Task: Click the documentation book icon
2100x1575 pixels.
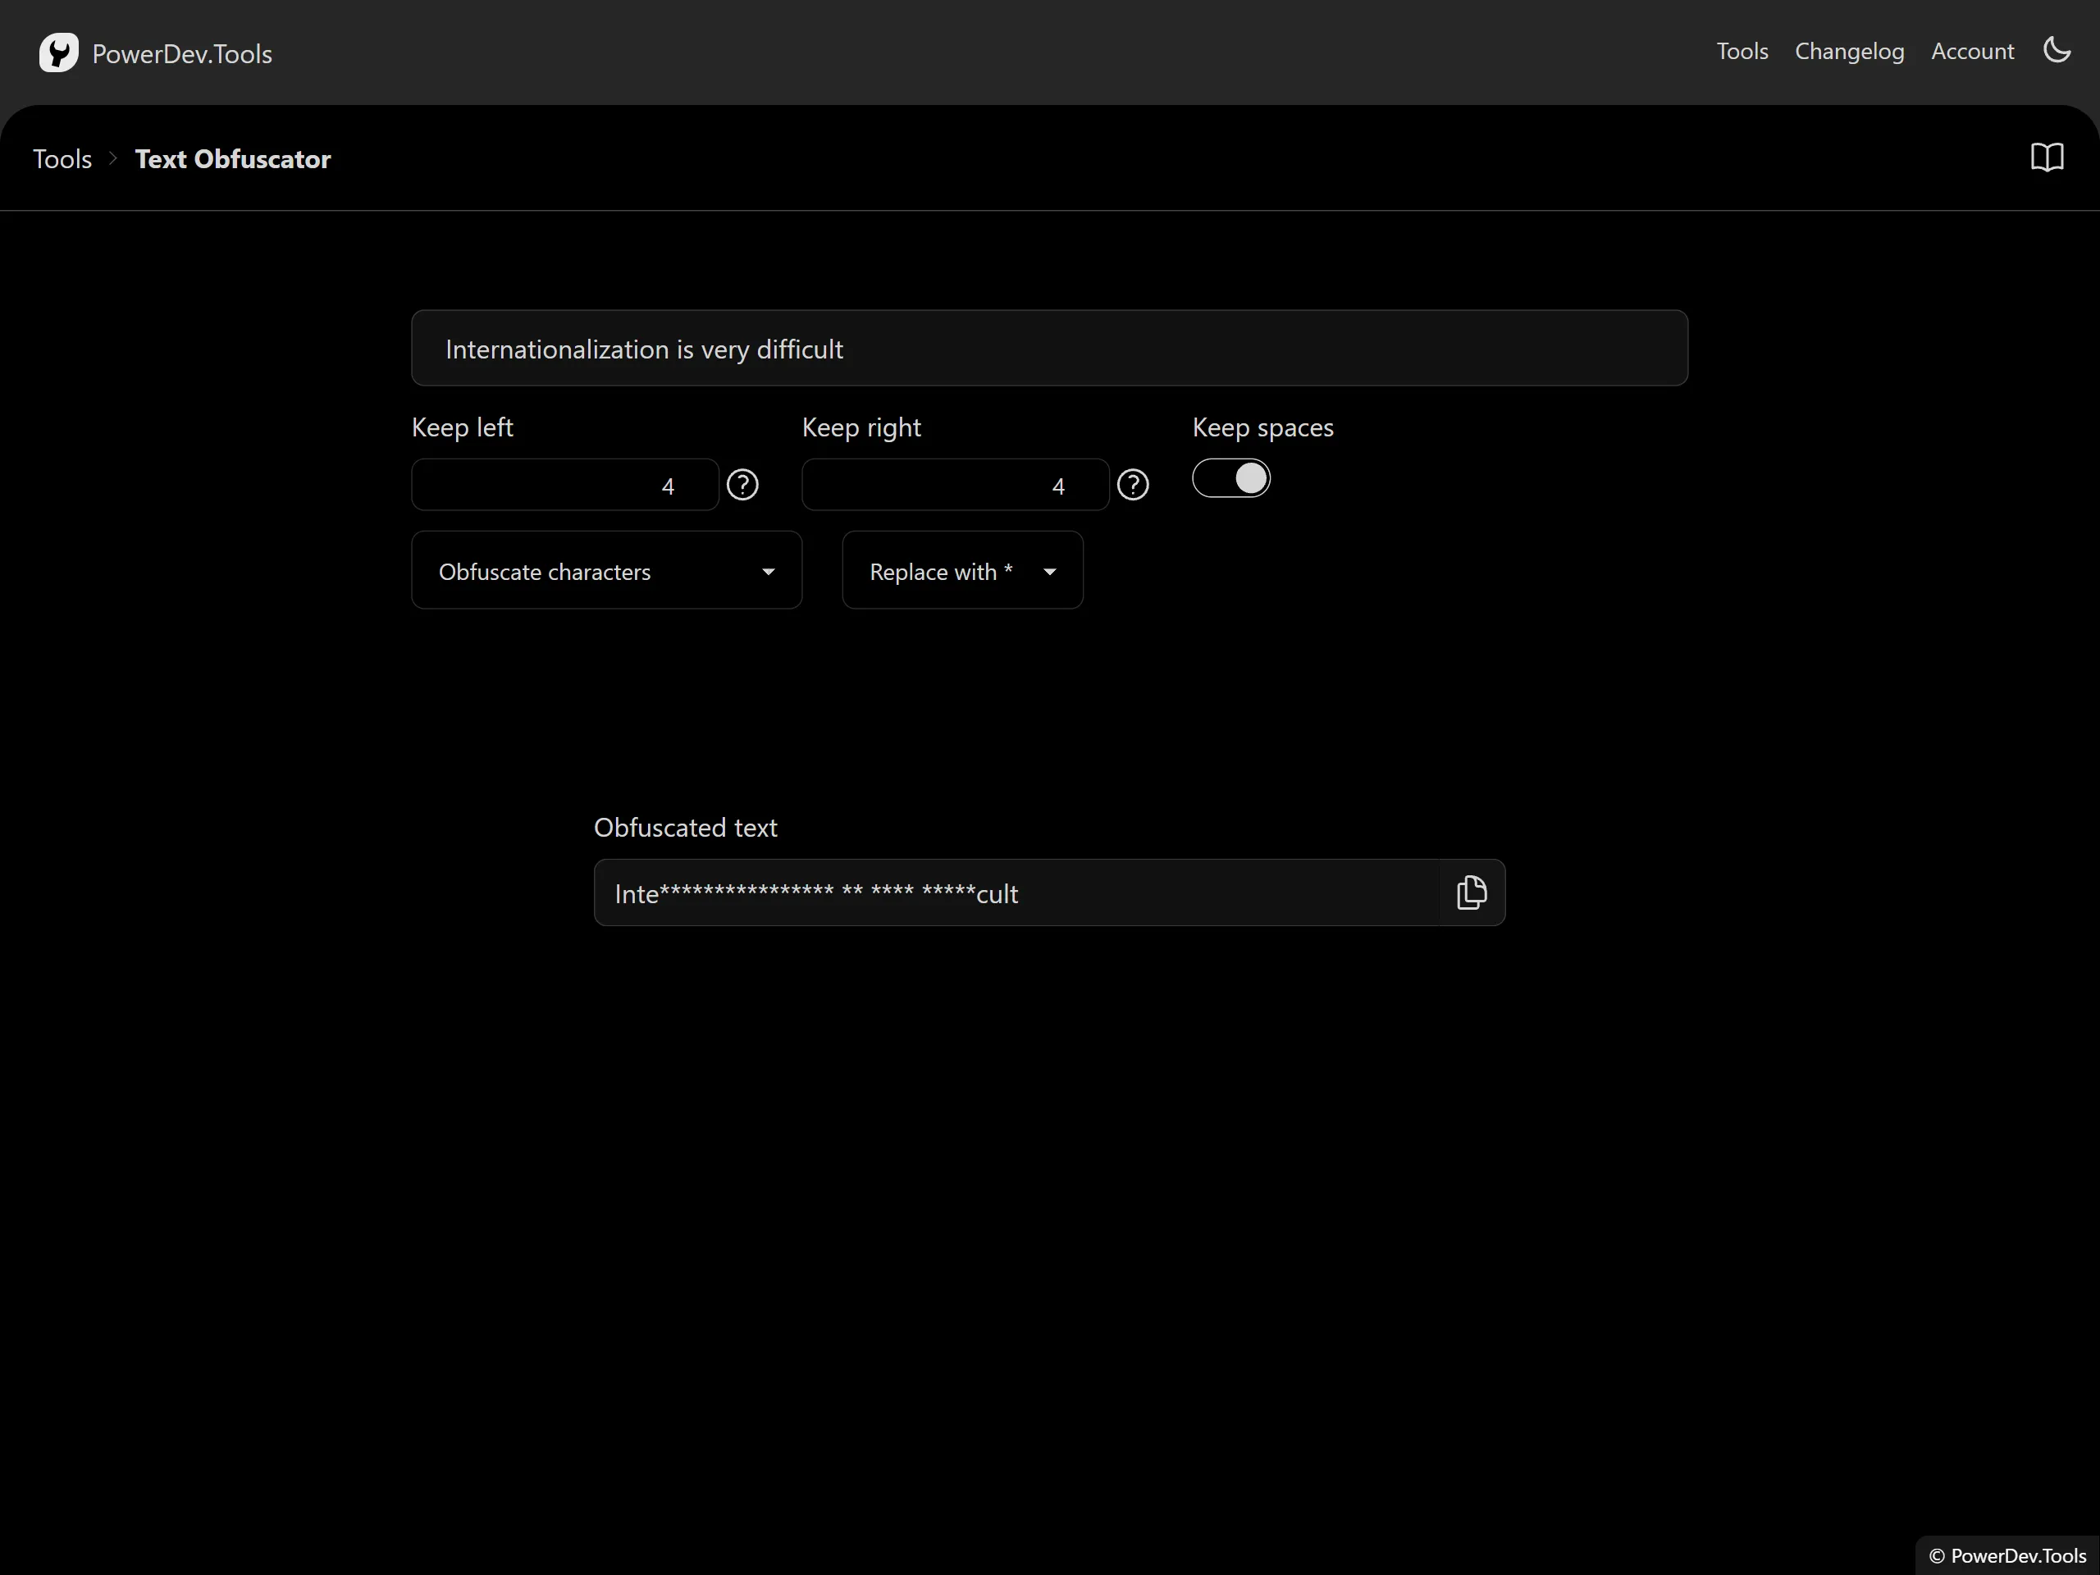Action: coord(2045,157)
